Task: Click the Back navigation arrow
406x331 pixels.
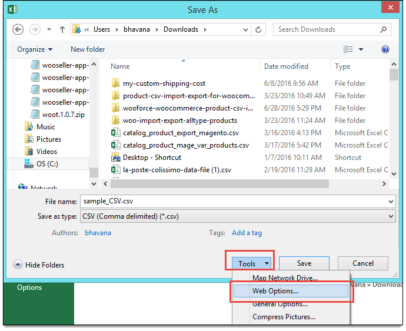Action: pyautogui.click(x=18, y=29)
